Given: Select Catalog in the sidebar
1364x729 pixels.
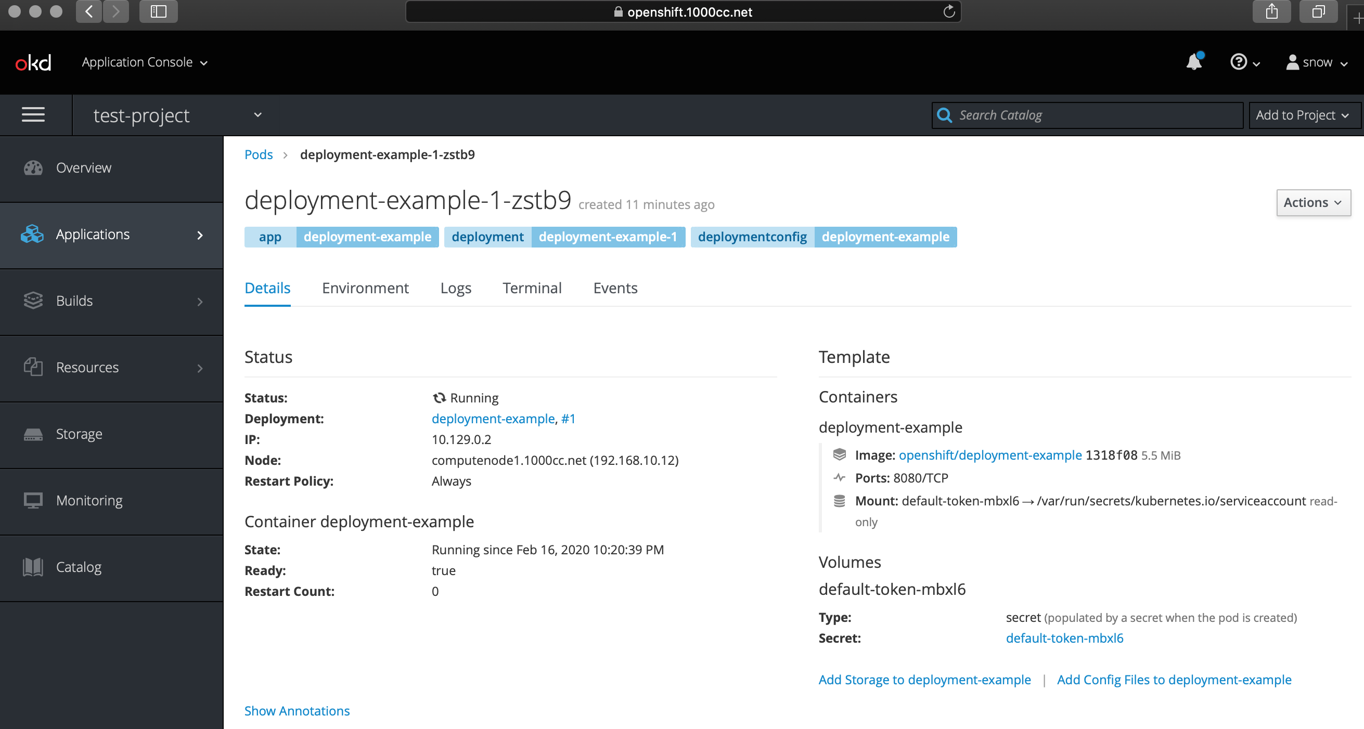Looking at the screenshot, I should point(111,567).
